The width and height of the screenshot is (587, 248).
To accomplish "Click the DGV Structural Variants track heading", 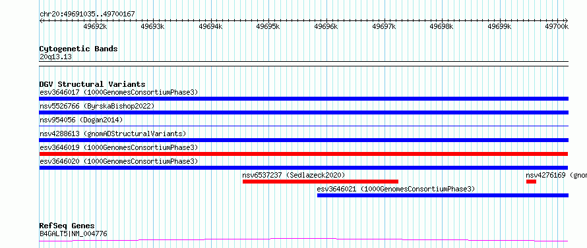I will pyautogui.click(x=92, y=84).
